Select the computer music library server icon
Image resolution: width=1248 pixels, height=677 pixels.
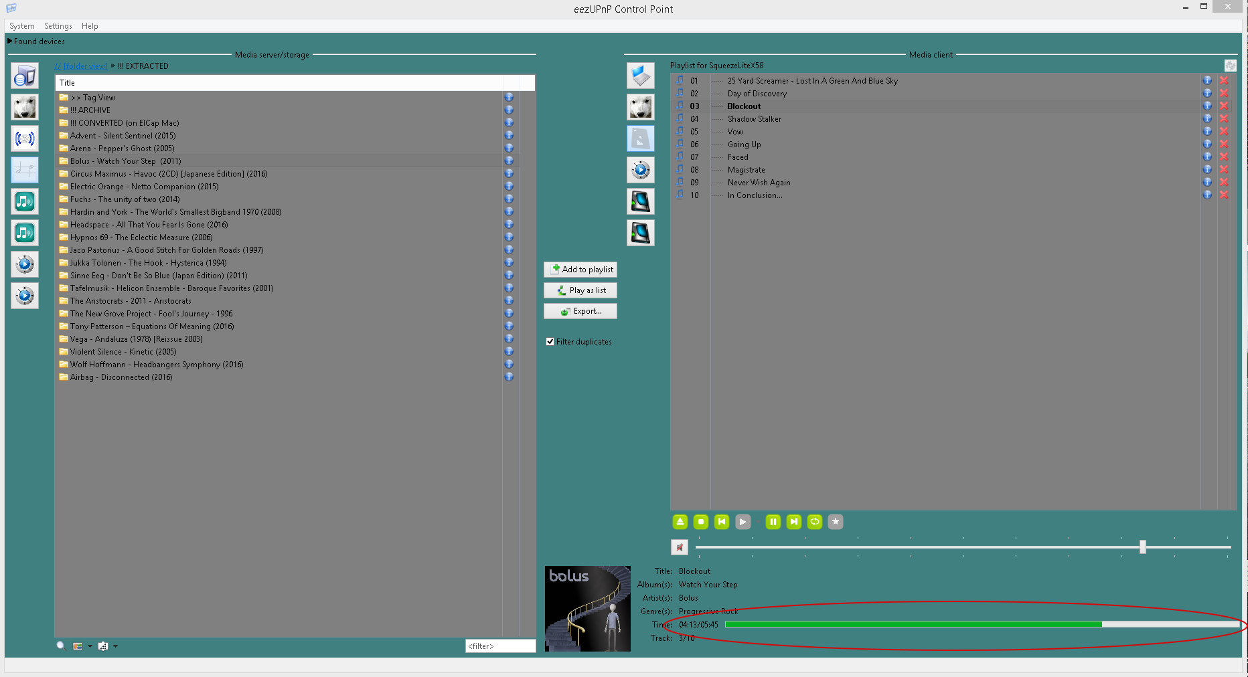pyautogui.click(x=25, y=76)
